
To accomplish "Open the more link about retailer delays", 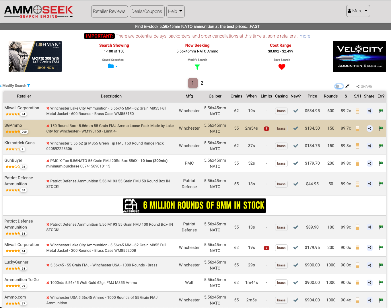I will coord(305,36).
